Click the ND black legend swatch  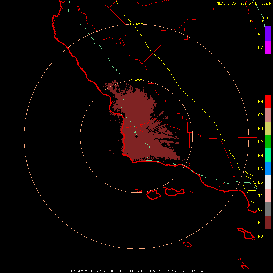coord(268,236)
